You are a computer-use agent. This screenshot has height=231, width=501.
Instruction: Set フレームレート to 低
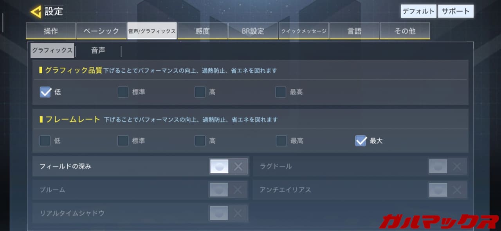pos(45,141)
